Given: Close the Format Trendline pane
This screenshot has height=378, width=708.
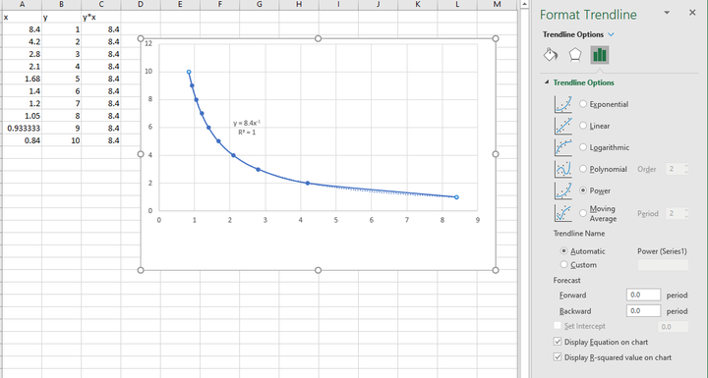Looking at the screenshot, I should coord(692,13).
